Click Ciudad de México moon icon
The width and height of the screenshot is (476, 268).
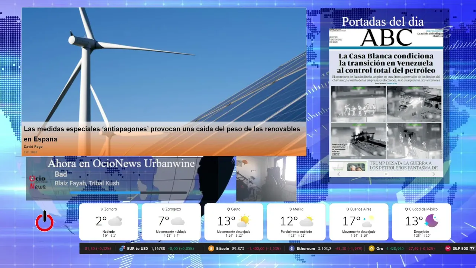coord(431,221)
